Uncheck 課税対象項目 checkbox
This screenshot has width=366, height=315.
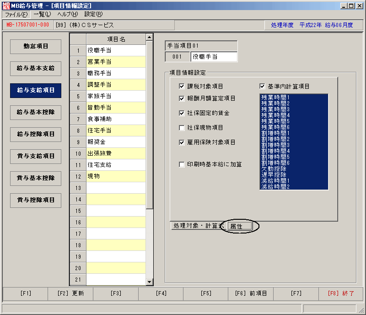click(x=182, y=86)
